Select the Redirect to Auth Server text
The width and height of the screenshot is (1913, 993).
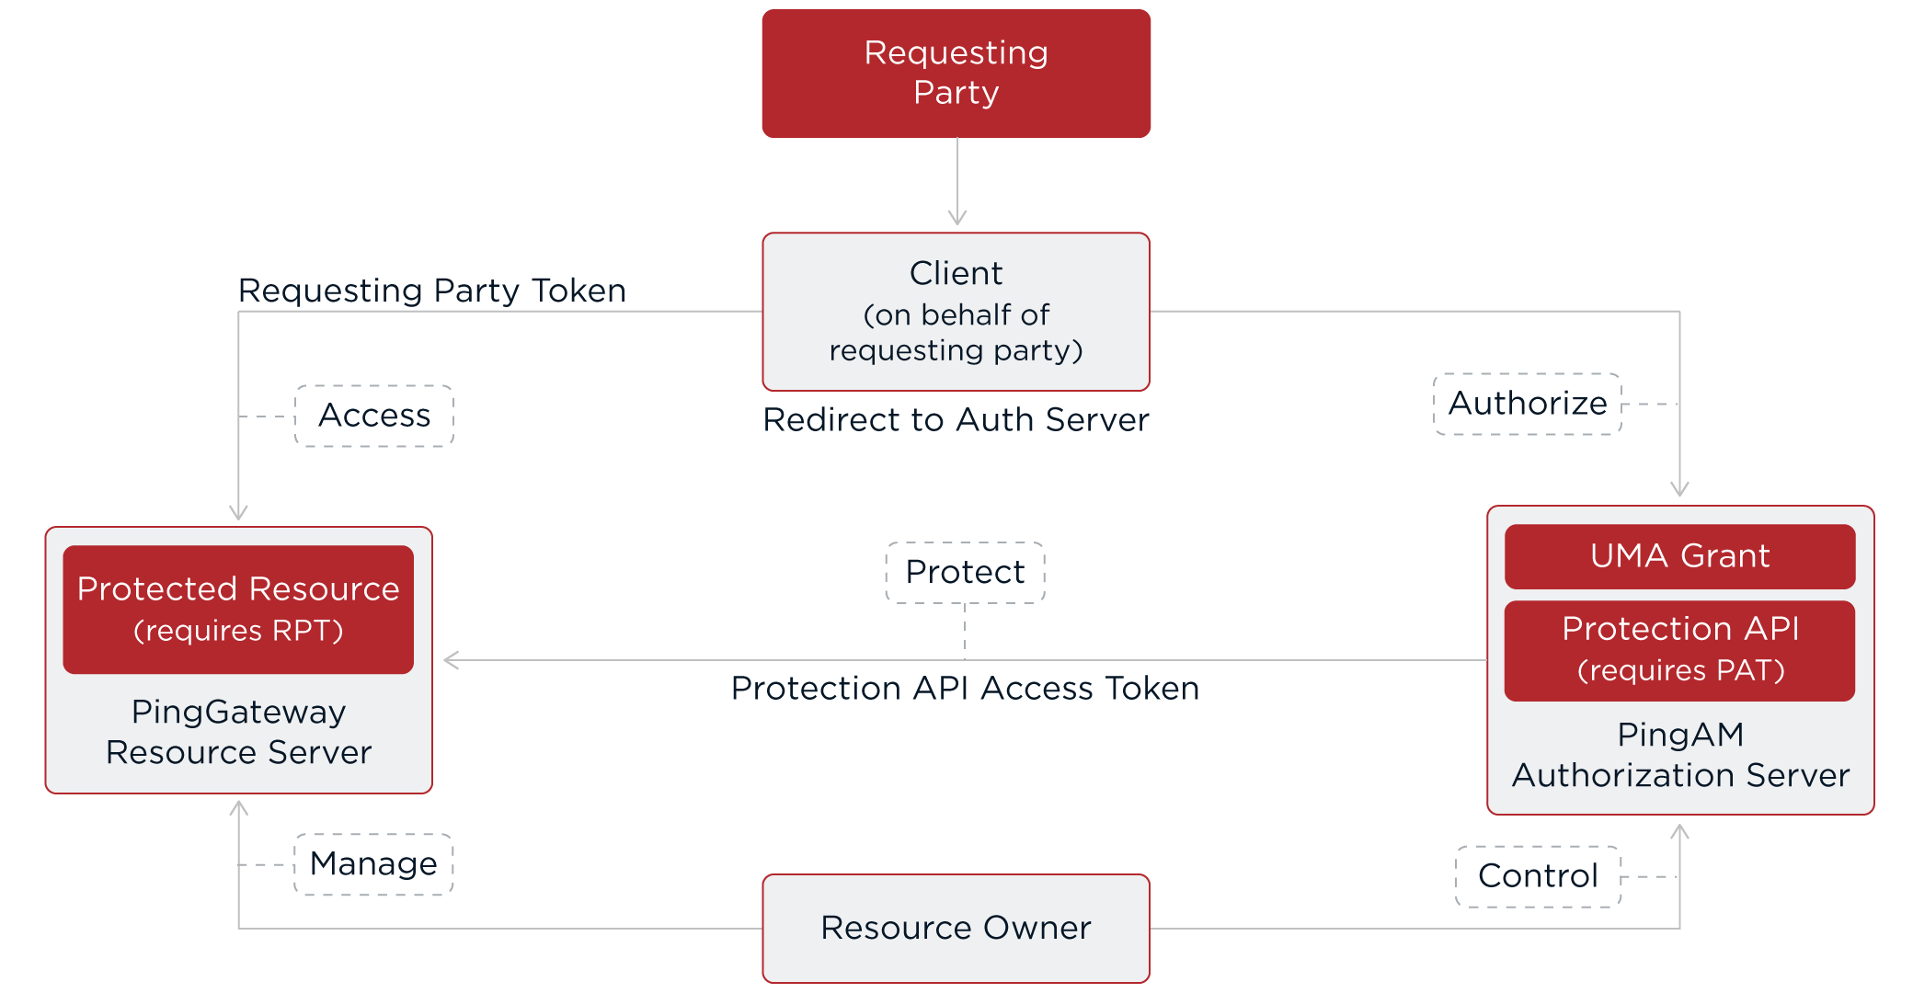click(x=956, y=420)
